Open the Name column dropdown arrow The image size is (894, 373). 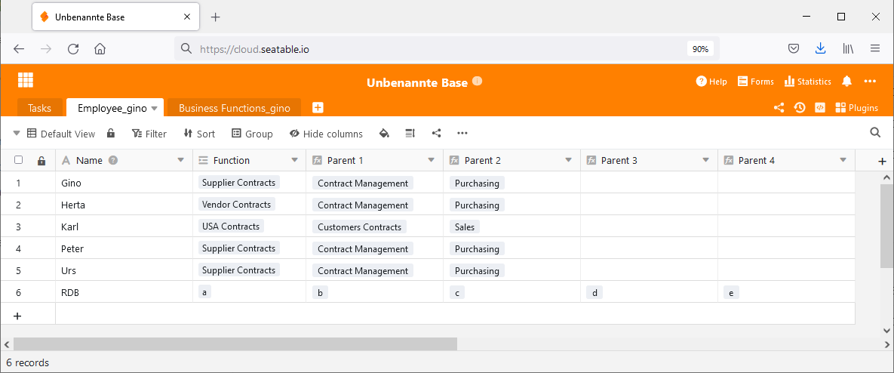pyautogui.click(x=180, y=160)
